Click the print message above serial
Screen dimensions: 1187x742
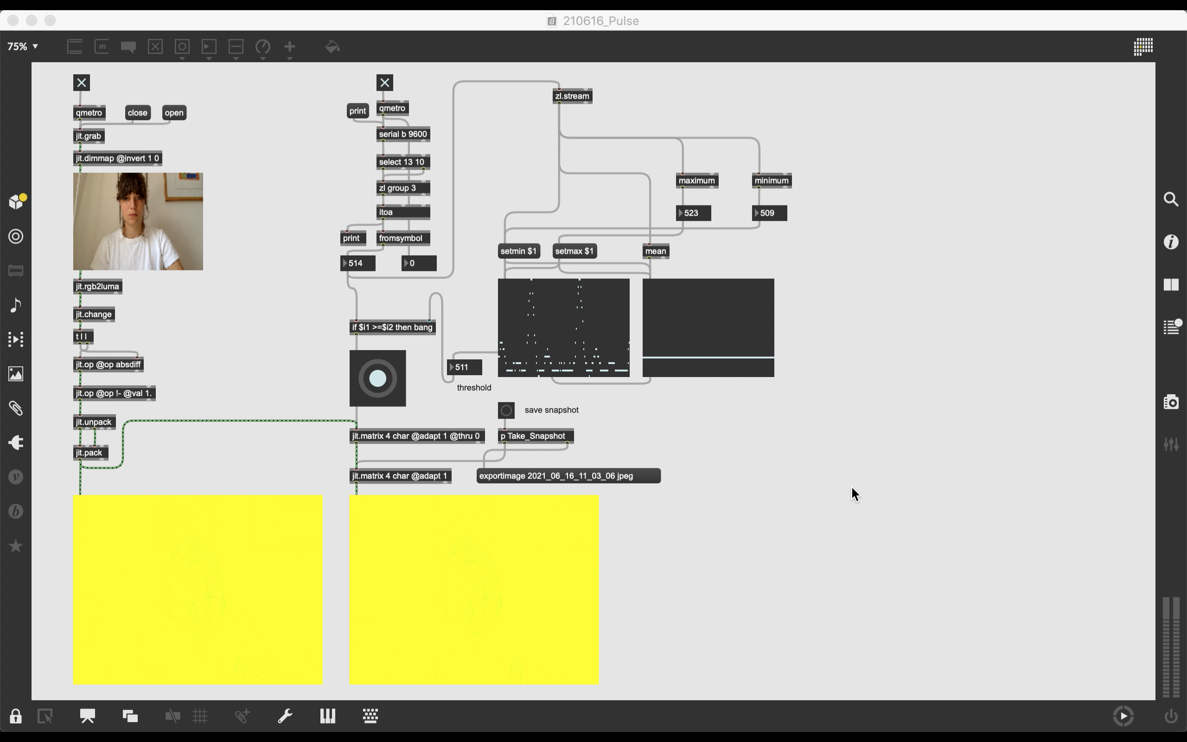pyautogui.click(x=357, y=111)
